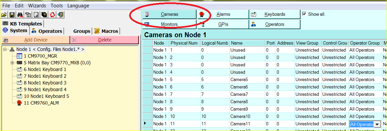This screenshot has height=131, width=387.
Task: Click the properties sheet toolbar icon beside binoculars
Action: click(28, 15)
